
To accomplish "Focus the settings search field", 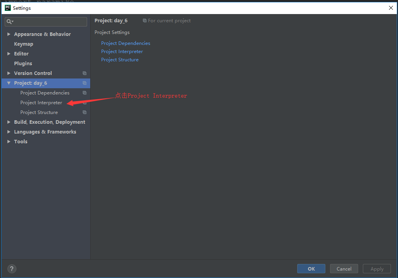I will pyautogui.click(x=46, y=21).
